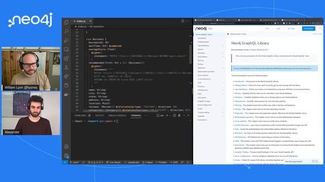Open the Live Share activity bar icon
Viewport: 325px width, 182px height.
coord(67,76)
